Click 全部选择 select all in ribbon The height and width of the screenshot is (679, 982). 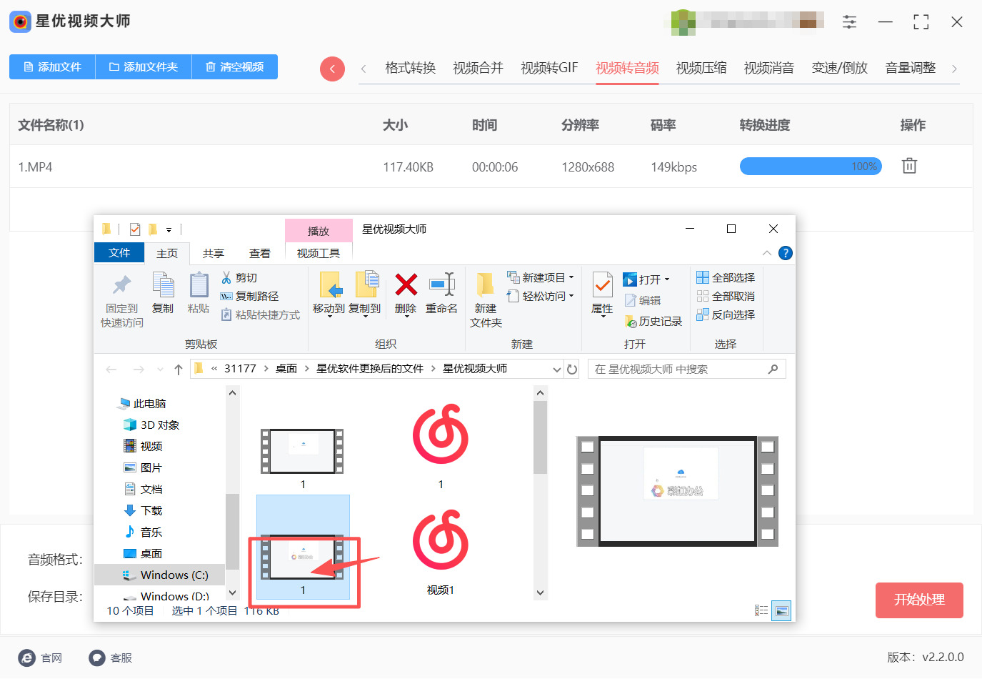(726, 278)
